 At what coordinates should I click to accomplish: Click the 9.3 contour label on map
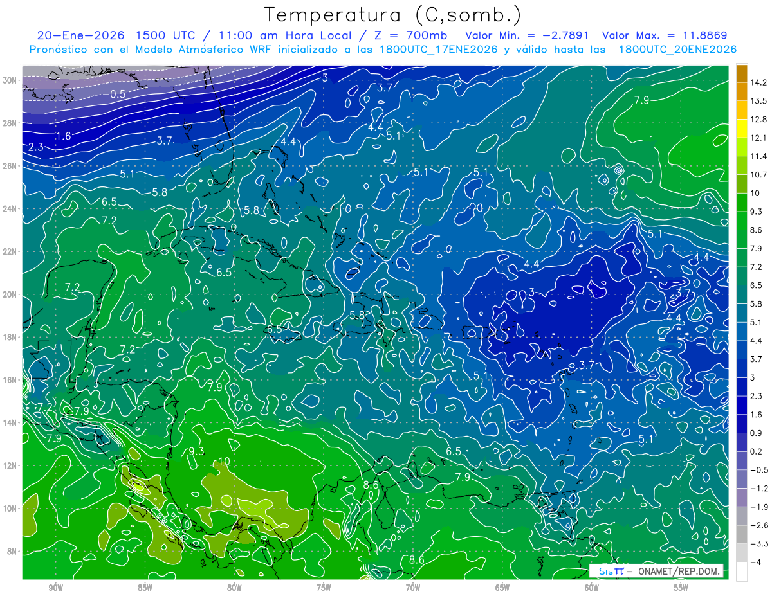point(196,452)
